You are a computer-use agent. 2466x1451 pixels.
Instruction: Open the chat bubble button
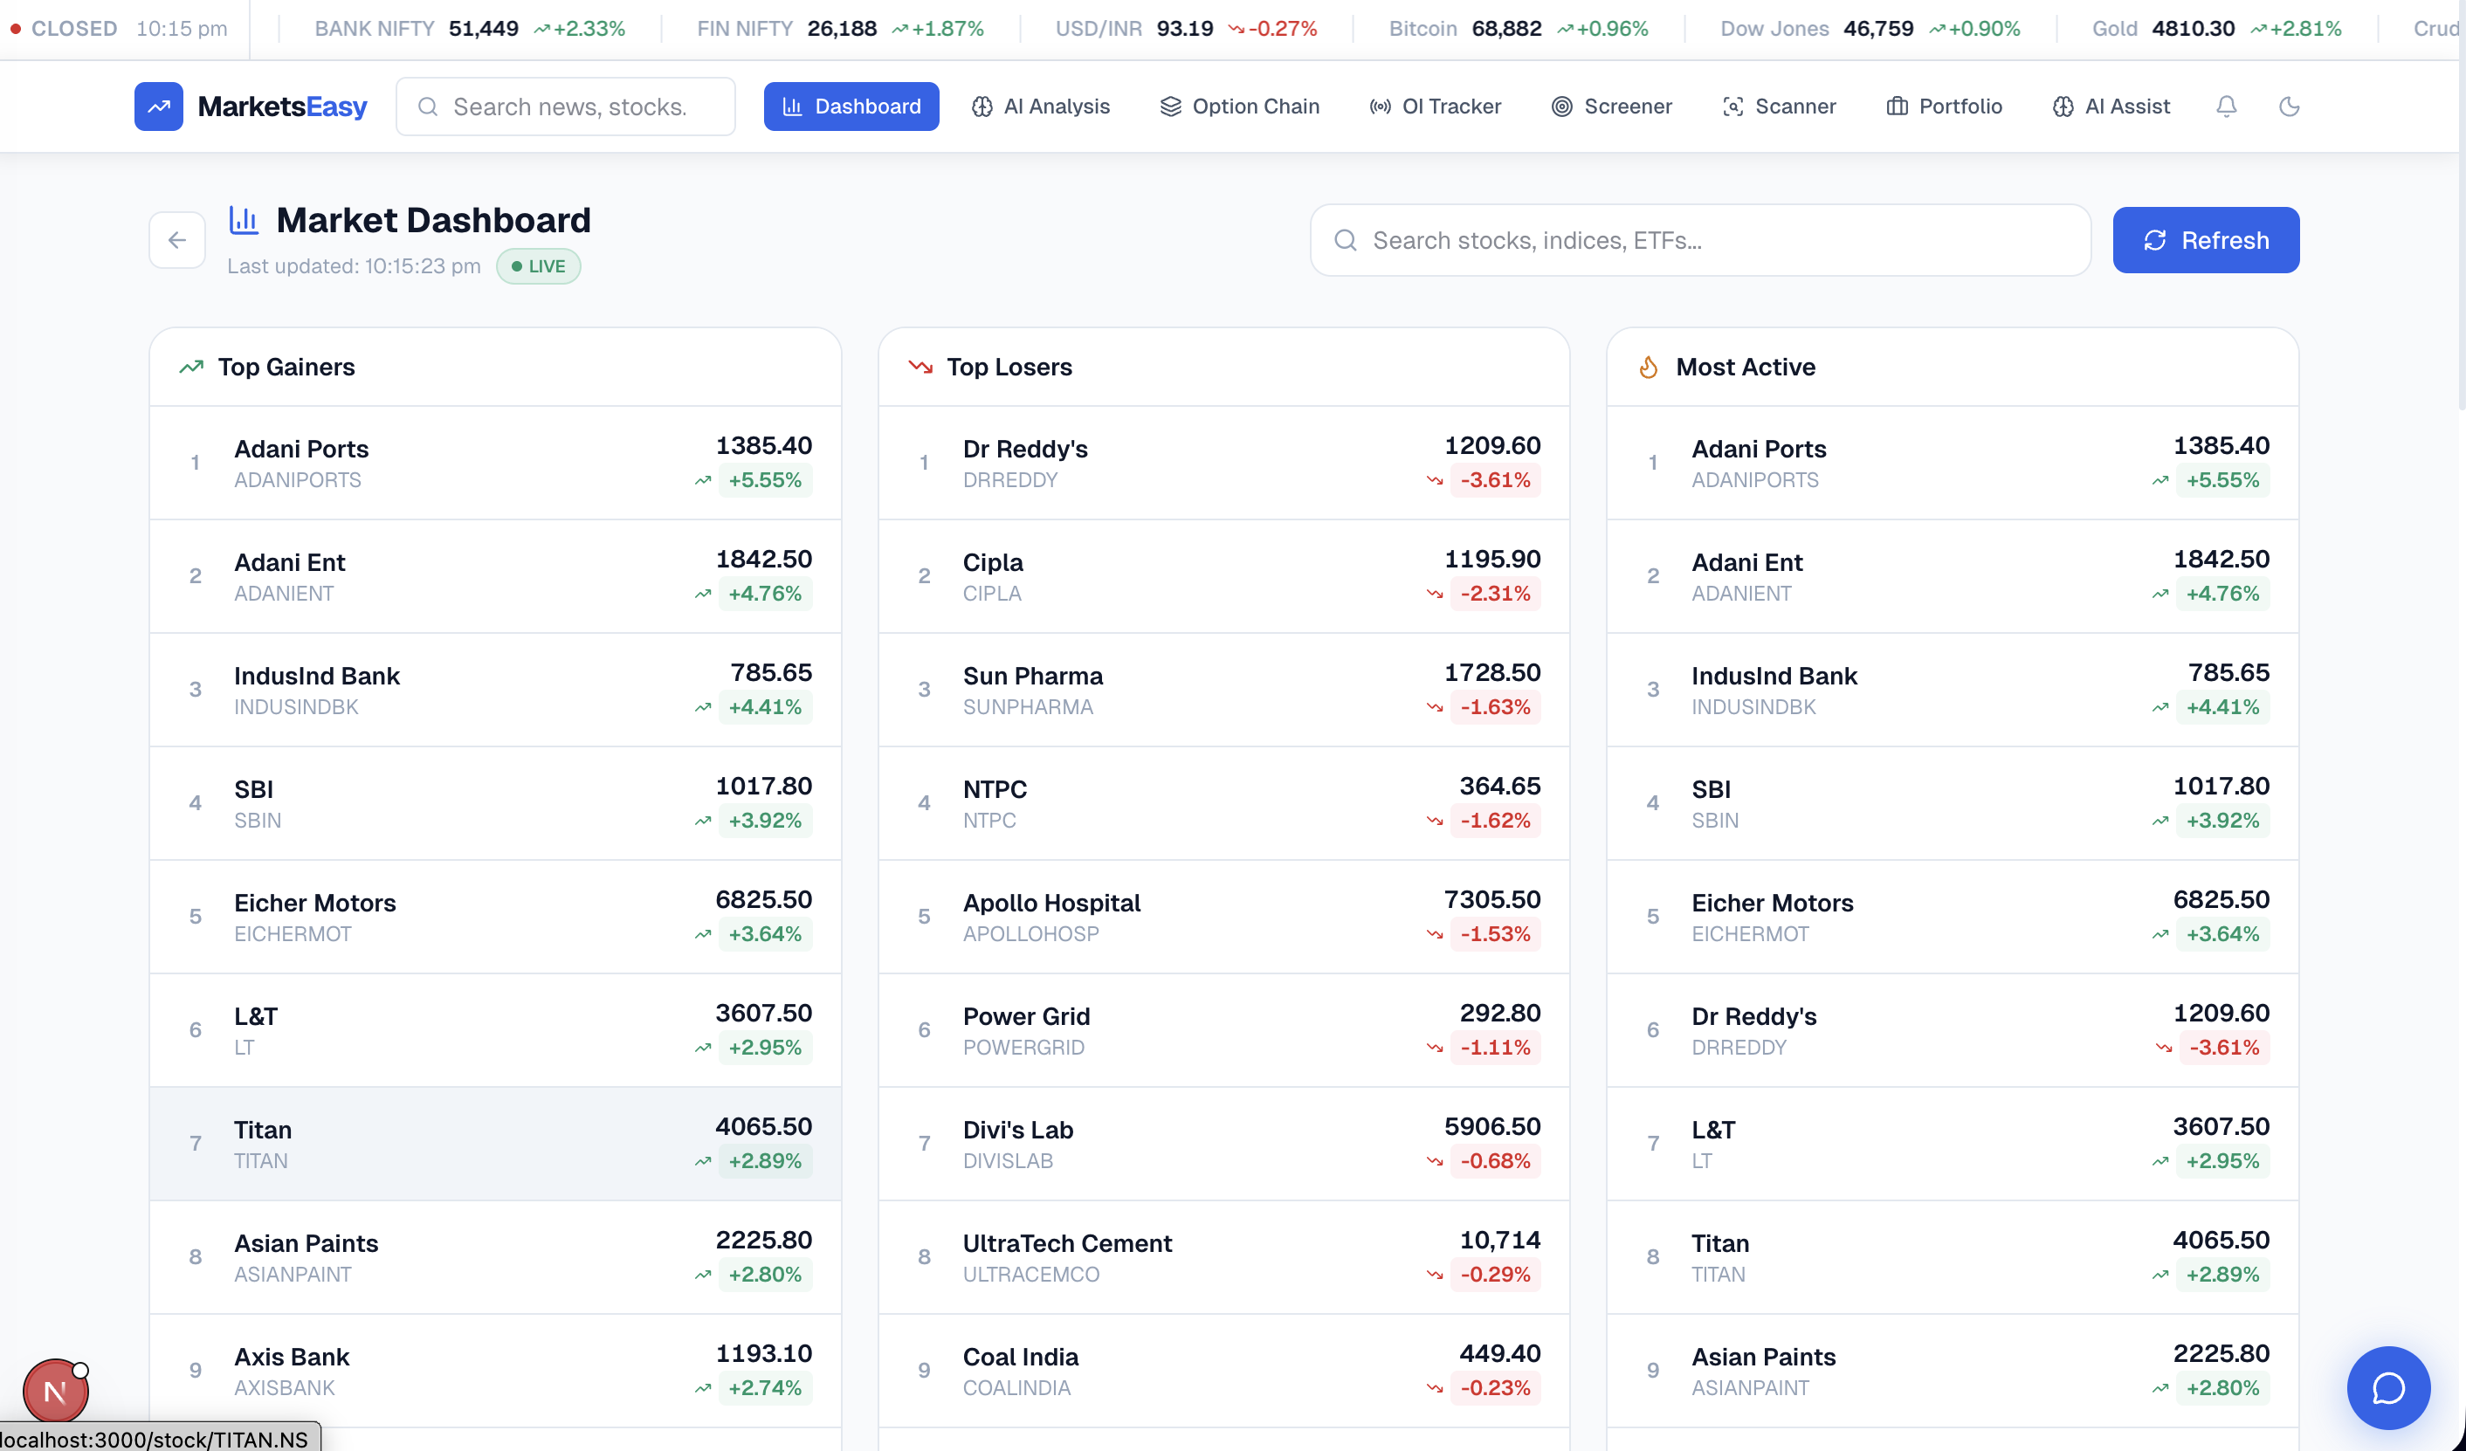pyautogui.click(x=2388, y=1387)
